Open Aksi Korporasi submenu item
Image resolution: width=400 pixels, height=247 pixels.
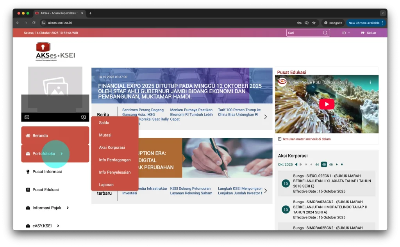pos(112,147)
